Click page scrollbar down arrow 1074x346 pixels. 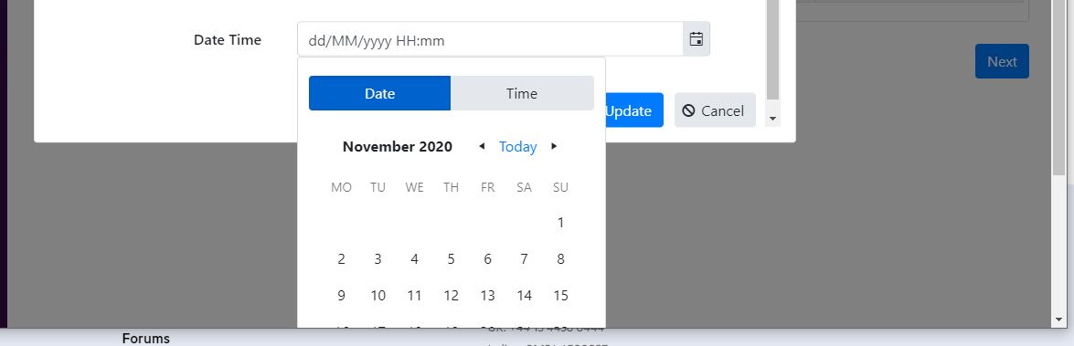point(1059,320)
